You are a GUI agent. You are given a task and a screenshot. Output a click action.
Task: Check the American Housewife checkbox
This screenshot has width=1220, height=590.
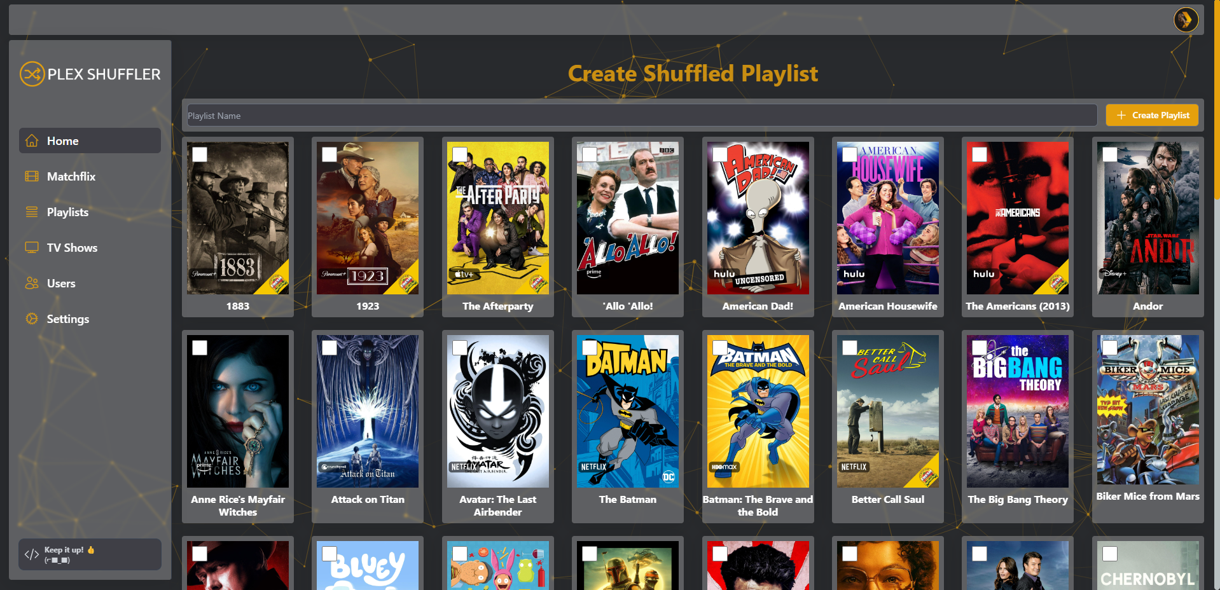850,154
